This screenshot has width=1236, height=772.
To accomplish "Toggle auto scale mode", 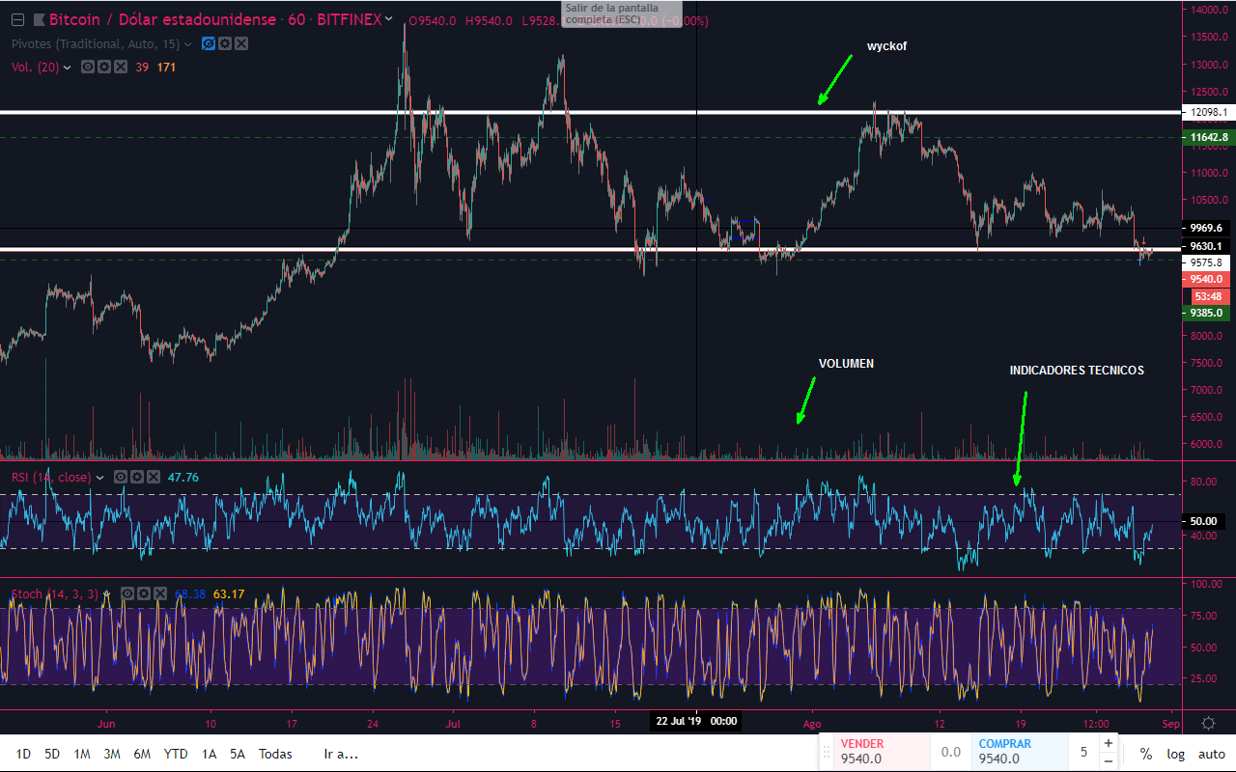I will click(1212, 754).
